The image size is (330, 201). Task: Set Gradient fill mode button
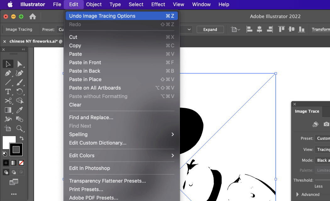(14, 163)
